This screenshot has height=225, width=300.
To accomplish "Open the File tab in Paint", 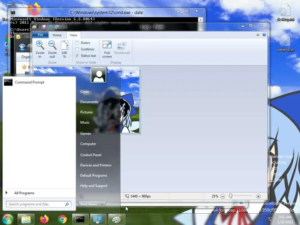I will (x=40, y=35).
